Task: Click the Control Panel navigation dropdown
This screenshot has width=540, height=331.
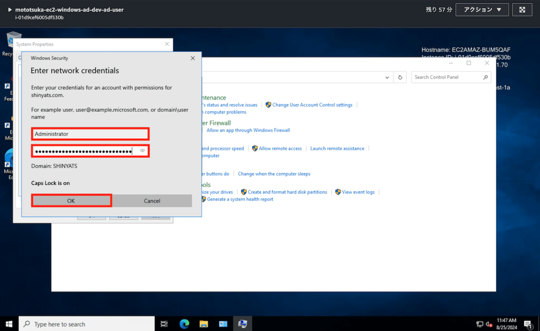Action: tap(388, 77)
